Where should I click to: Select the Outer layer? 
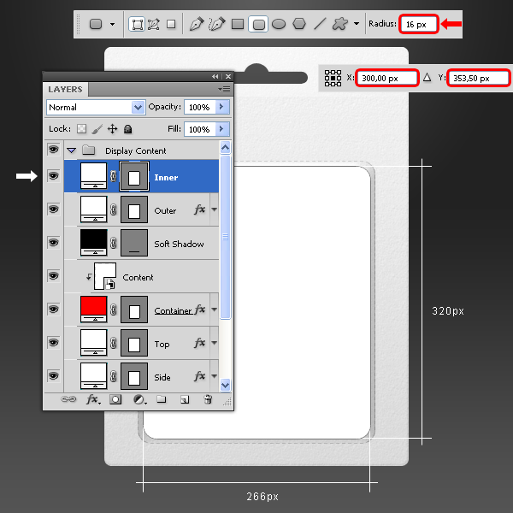165,210
